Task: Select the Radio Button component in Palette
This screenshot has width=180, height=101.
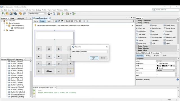Action: pyautogui.click(x=155, y=28)
